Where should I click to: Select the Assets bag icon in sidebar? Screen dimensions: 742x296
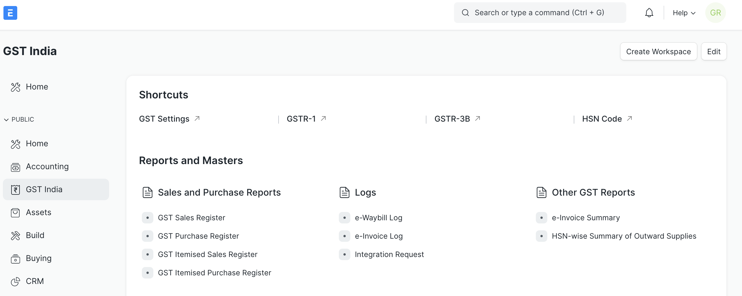[x=15, y=213]
